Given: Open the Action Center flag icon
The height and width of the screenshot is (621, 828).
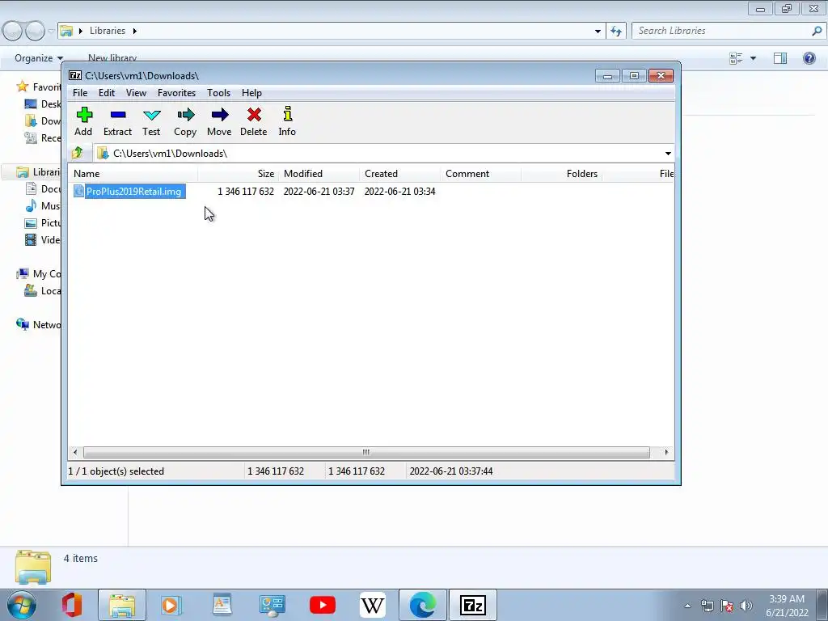Looking at the screenshot, I should pos(727,606).
